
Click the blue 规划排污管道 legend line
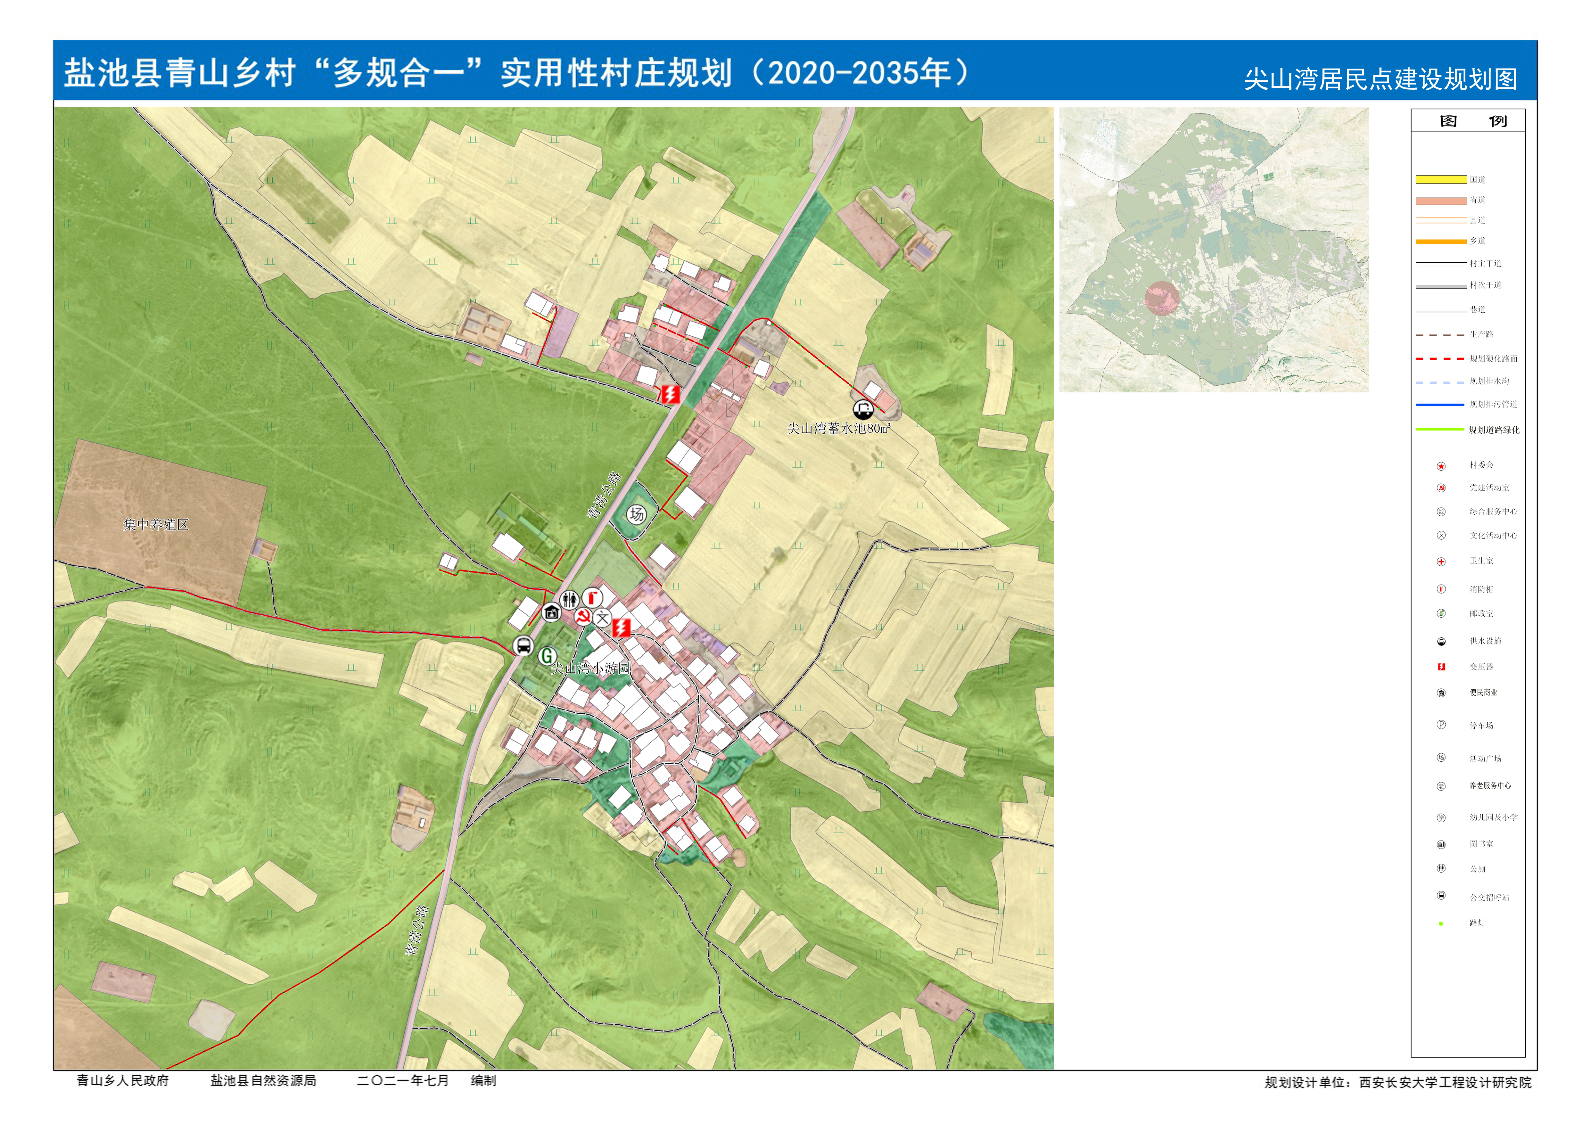pyautogui.click(x=1441, y=405)
